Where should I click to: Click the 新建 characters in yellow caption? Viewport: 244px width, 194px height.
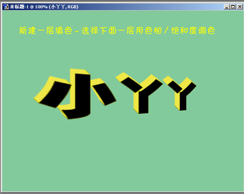pyautogui.click(x=27, y=31)
